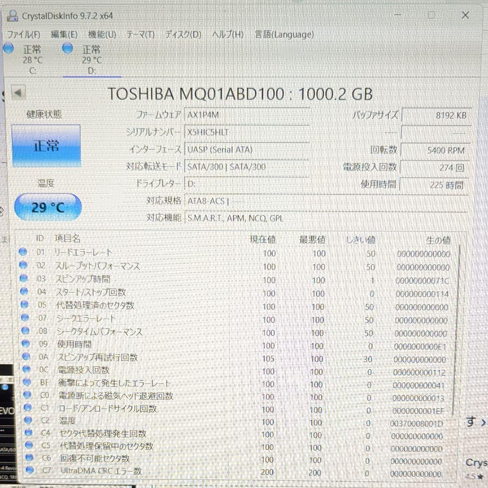Click the 現在値 column header
The width and height of the screenshot is (488, 488).
[x=263, y=239]
